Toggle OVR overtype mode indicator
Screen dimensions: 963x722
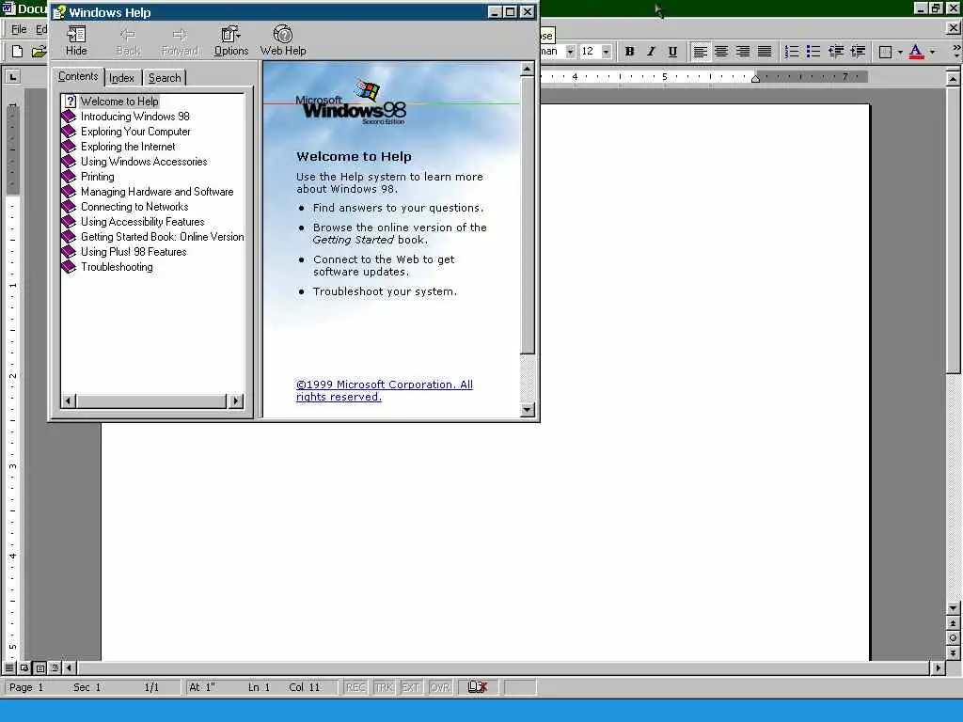(x=439, y=687)
